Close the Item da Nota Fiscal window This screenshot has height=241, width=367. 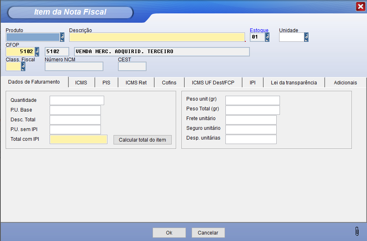[360, 6]
